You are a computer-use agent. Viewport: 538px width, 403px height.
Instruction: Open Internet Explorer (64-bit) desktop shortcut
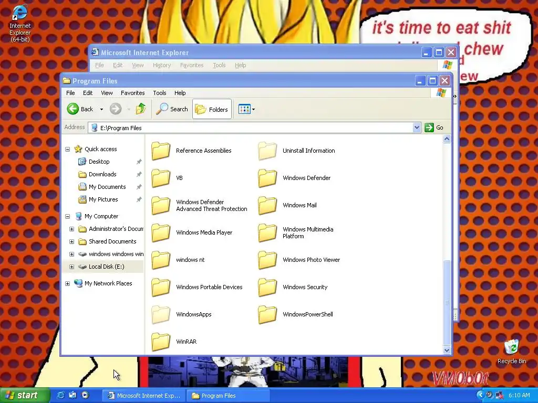(20, 23)
